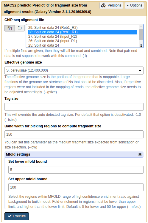Click the scroll up arrow in dataset list
The width and height of the screenshot is (148, 223).
pyautogui.click(x=141, y=27)
